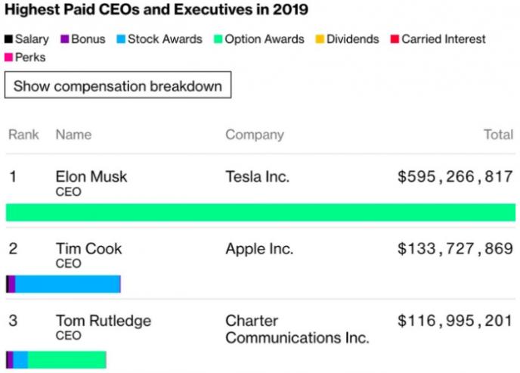Sort by the Total column header
The height and width of the screenshot is (373, 520).
pos(498,135)
